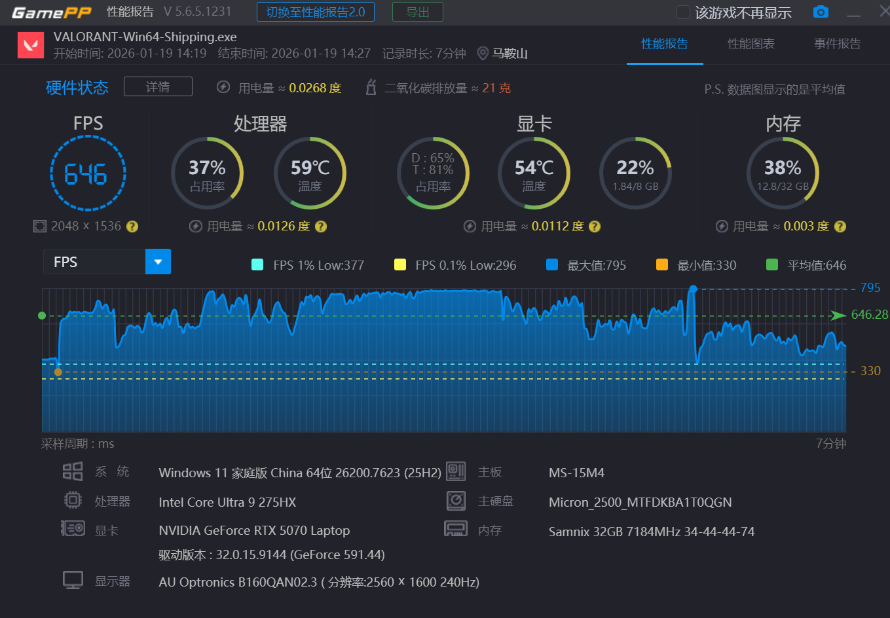Tick the 该游戏不再显示 checkbox

point(683,12)
